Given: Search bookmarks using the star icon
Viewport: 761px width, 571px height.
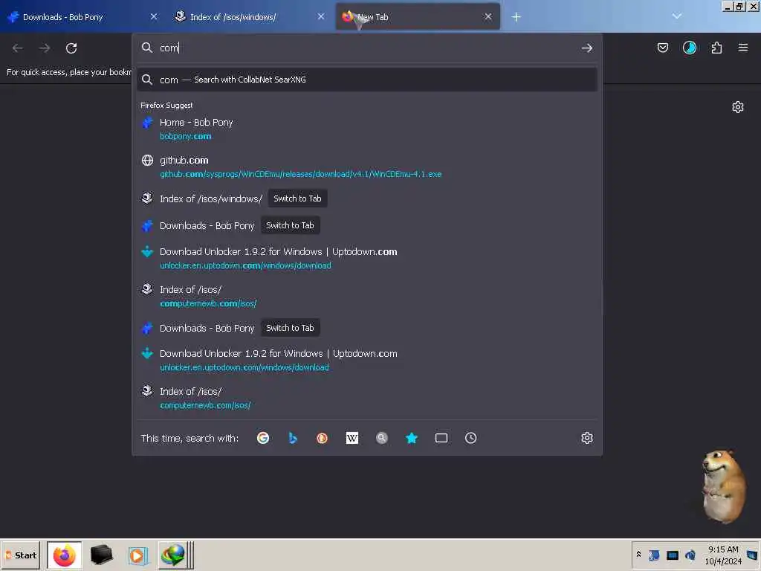Looking at the screenshot, I should tap(412, 438).
